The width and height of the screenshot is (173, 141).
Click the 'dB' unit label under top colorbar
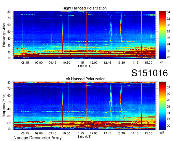click(162, 62)
